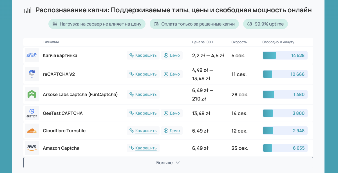
Task: Click the Оплата только за решенные капчи badge
Action: coord(194,24)
